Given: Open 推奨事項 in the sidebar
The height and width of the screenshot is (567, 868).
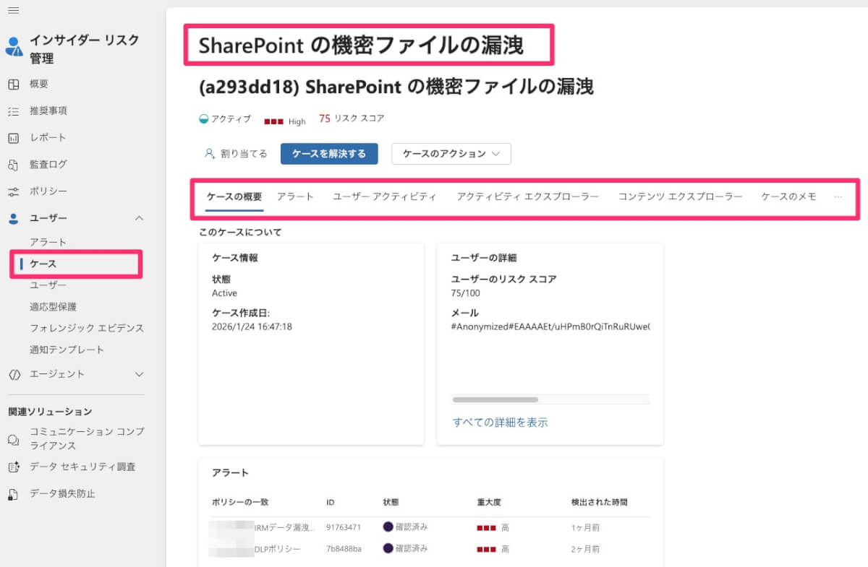Looking at the screenshot, I should pos(48,111).
